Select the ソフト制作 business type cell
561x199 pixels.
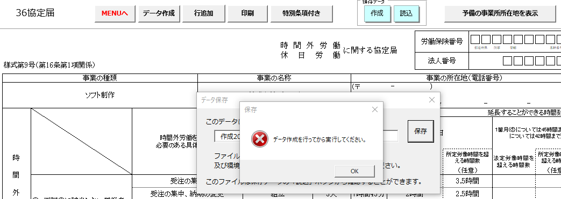click(x=100, y=95)
